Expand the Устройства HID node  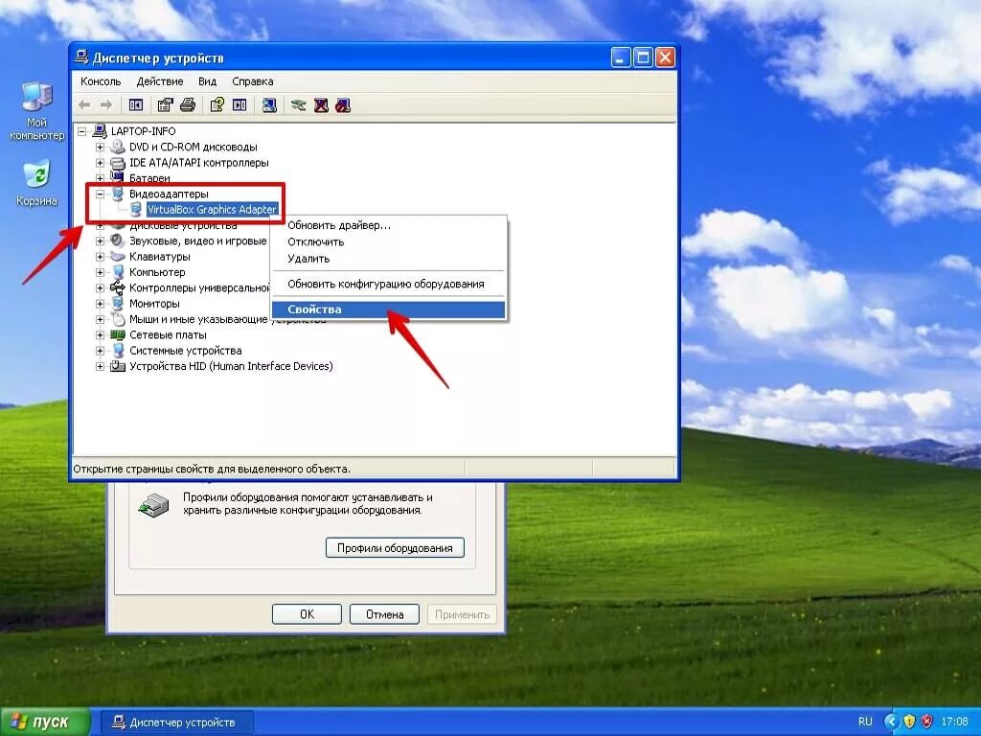(x=100, y=366)
